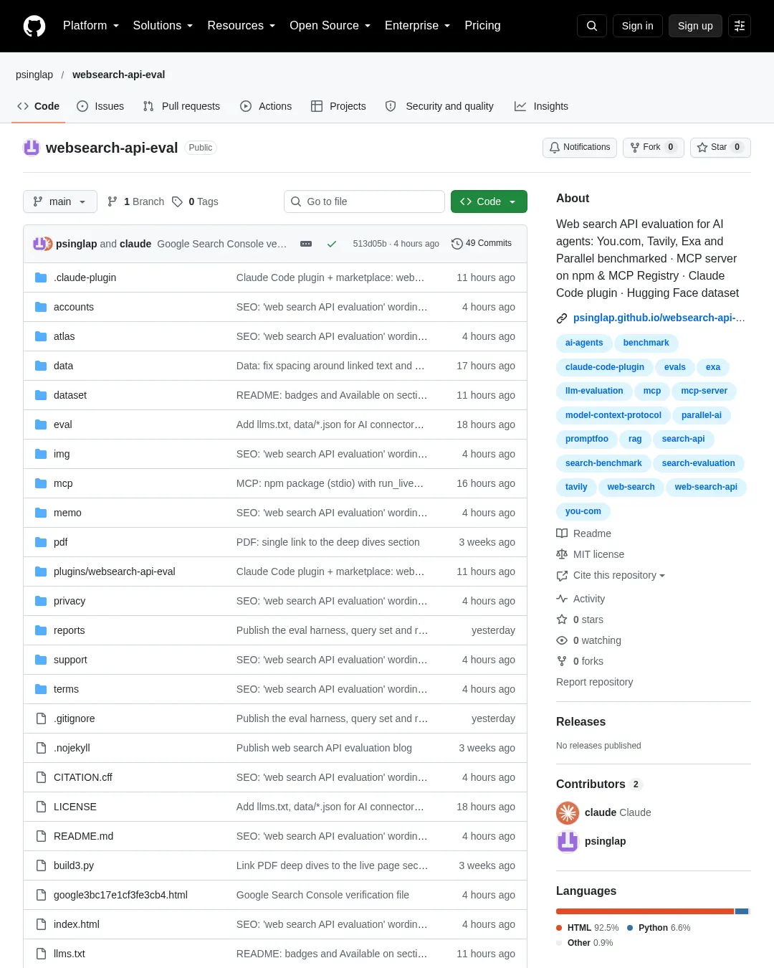Click the link icon beside psinglap.github.io URL
Image resolution: width=774 pixels, height=968 pixels.
tap(562, 318)
